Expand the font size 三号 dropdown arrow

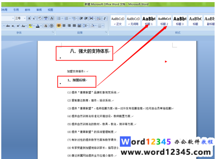pos(25,18)
